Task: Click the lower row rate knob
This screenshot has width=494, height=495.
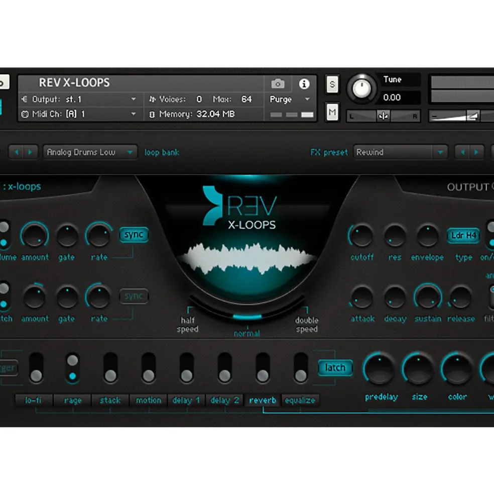Action: [99, 296]
